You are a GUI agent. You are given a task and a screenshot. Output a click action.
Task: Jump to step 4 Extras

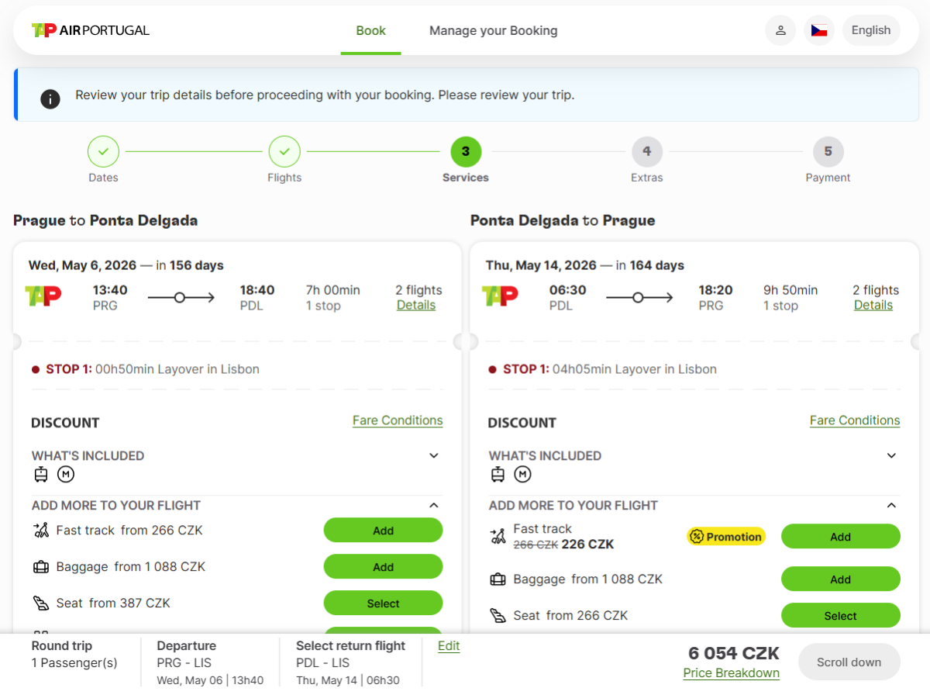tap(646, 152)
